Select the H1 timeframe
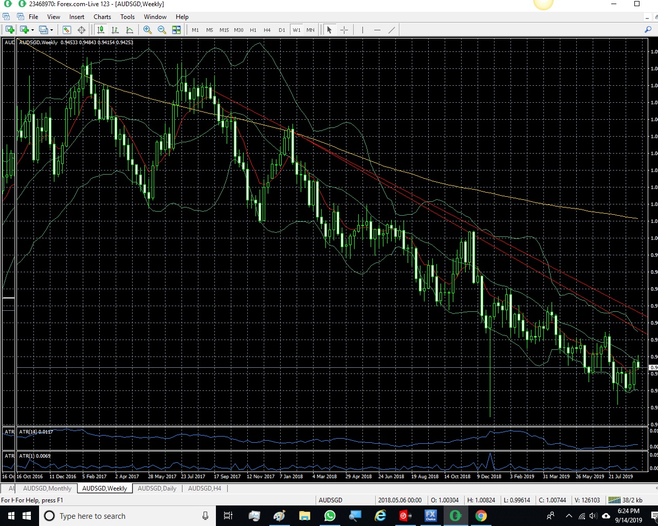658x526 pixels. 253,30
